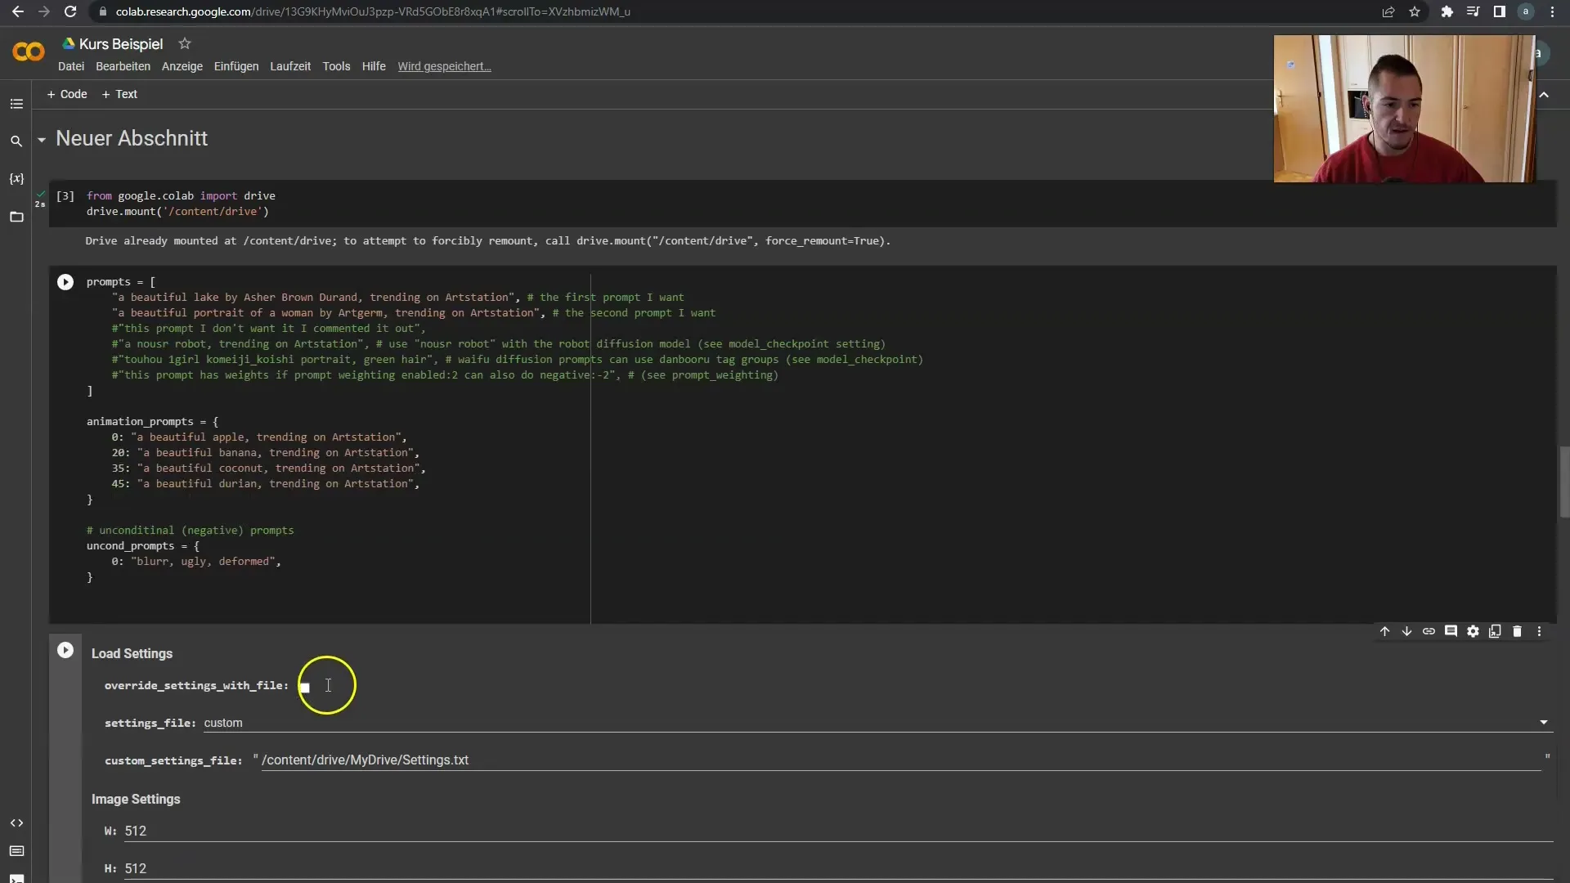Collapse the header with the chevron up

(x=1544, y=95)
